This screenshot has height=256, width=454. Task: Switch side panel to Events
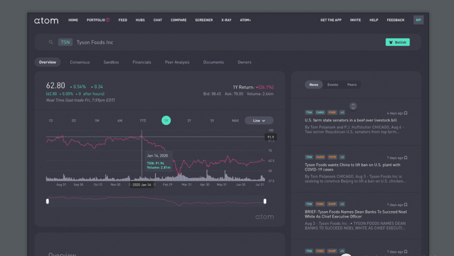point(333,84)
